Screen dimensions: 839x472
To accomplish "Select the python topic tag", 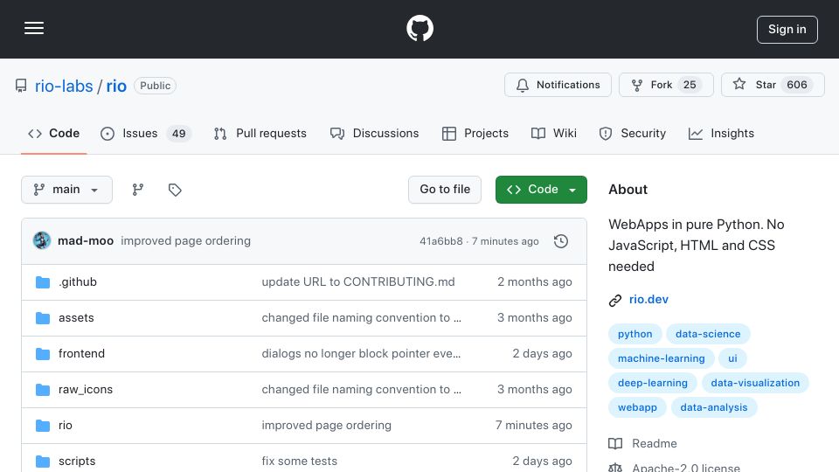I will pos(635,334).
